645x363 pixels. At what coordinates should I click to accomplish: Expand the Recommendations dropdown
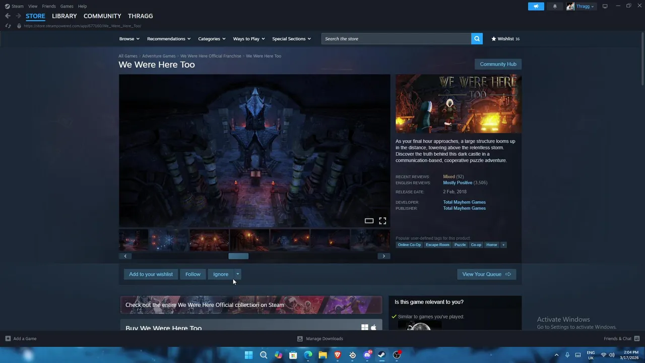[x=169, y=39]
